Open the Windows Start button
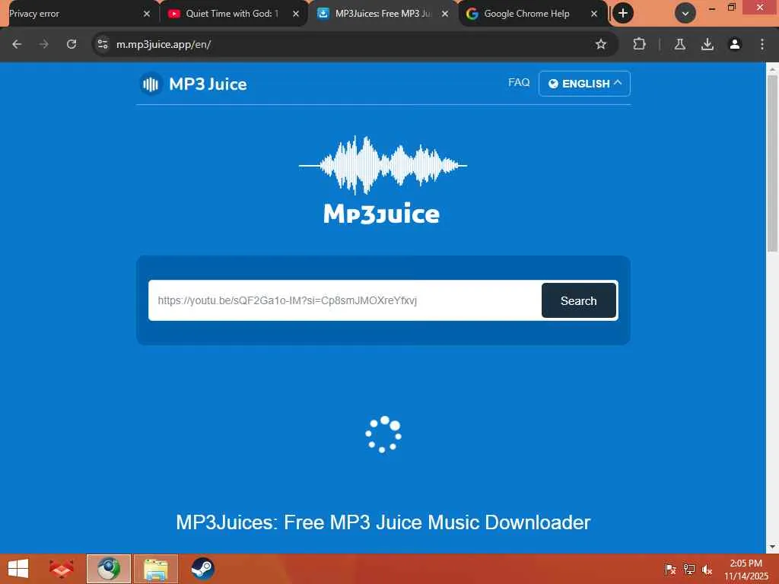Viewport: 779px width, 584px height. tap(18, 569)
